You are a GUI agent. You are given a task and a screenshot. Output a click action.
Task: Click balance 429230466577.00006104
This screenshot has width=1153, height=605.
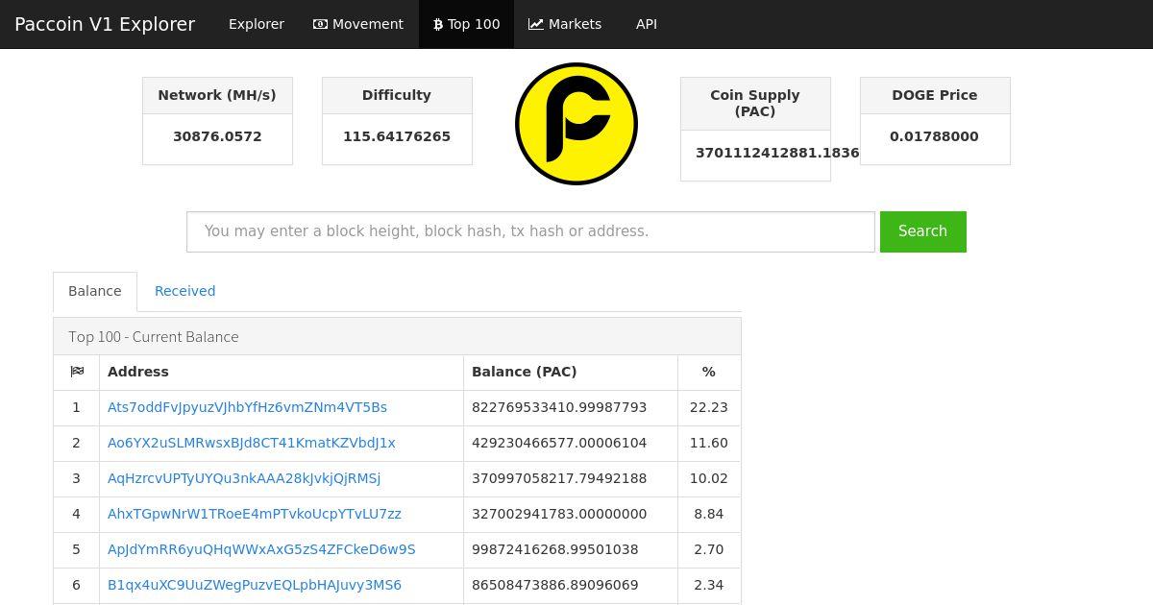(559, 443)
